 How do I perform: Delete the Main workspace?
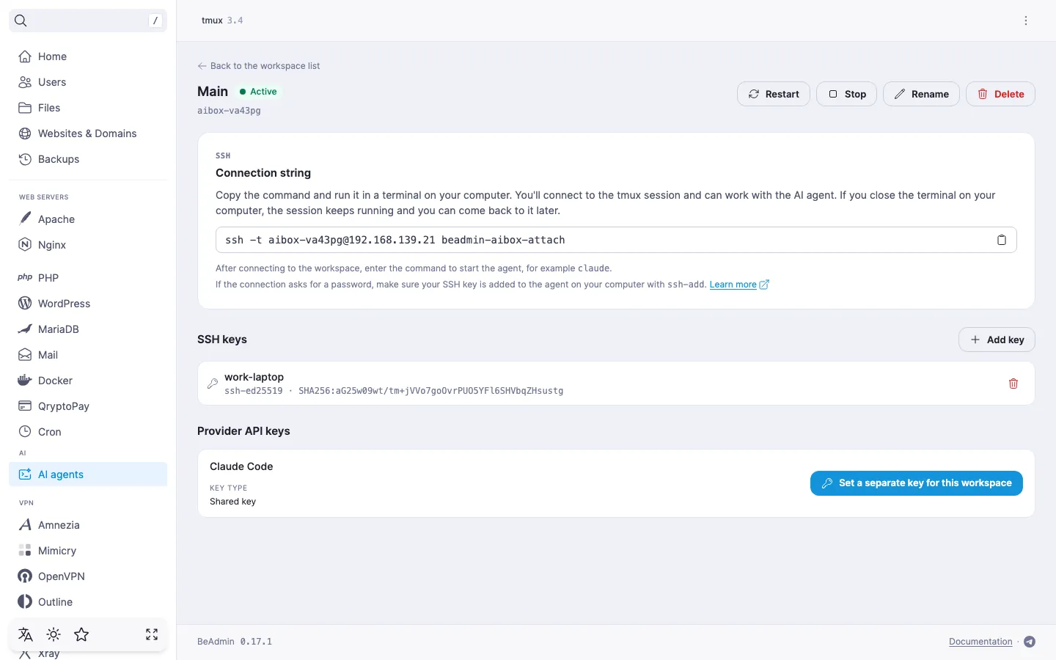(x=1000, y=94)
